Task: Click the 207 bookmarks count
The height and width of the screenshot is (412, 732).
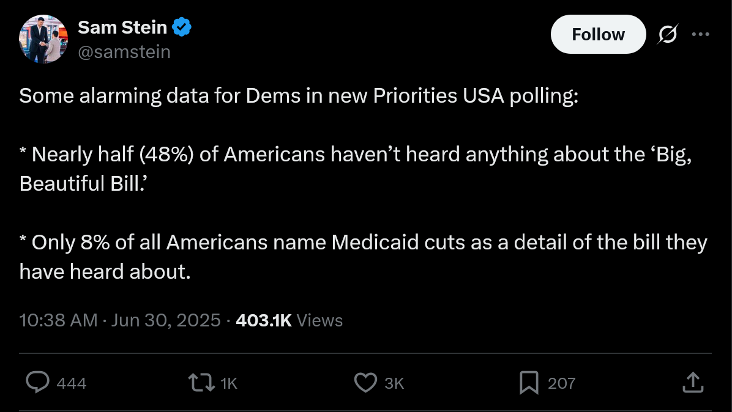Action: click(x=562, y=383)
